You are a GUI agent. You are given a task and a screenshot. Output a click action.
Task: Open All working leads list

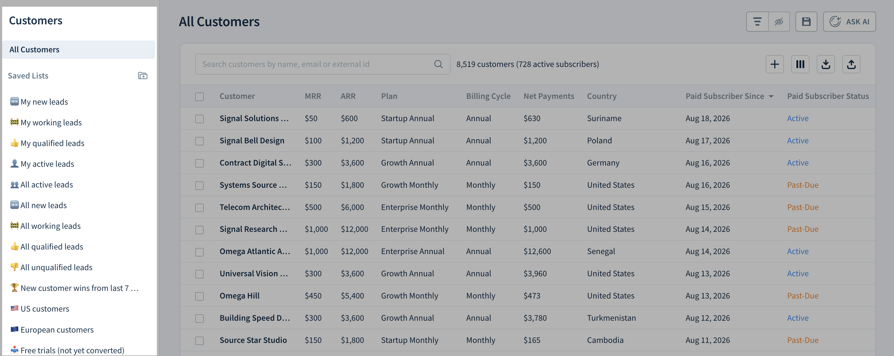tap(45, 226)
